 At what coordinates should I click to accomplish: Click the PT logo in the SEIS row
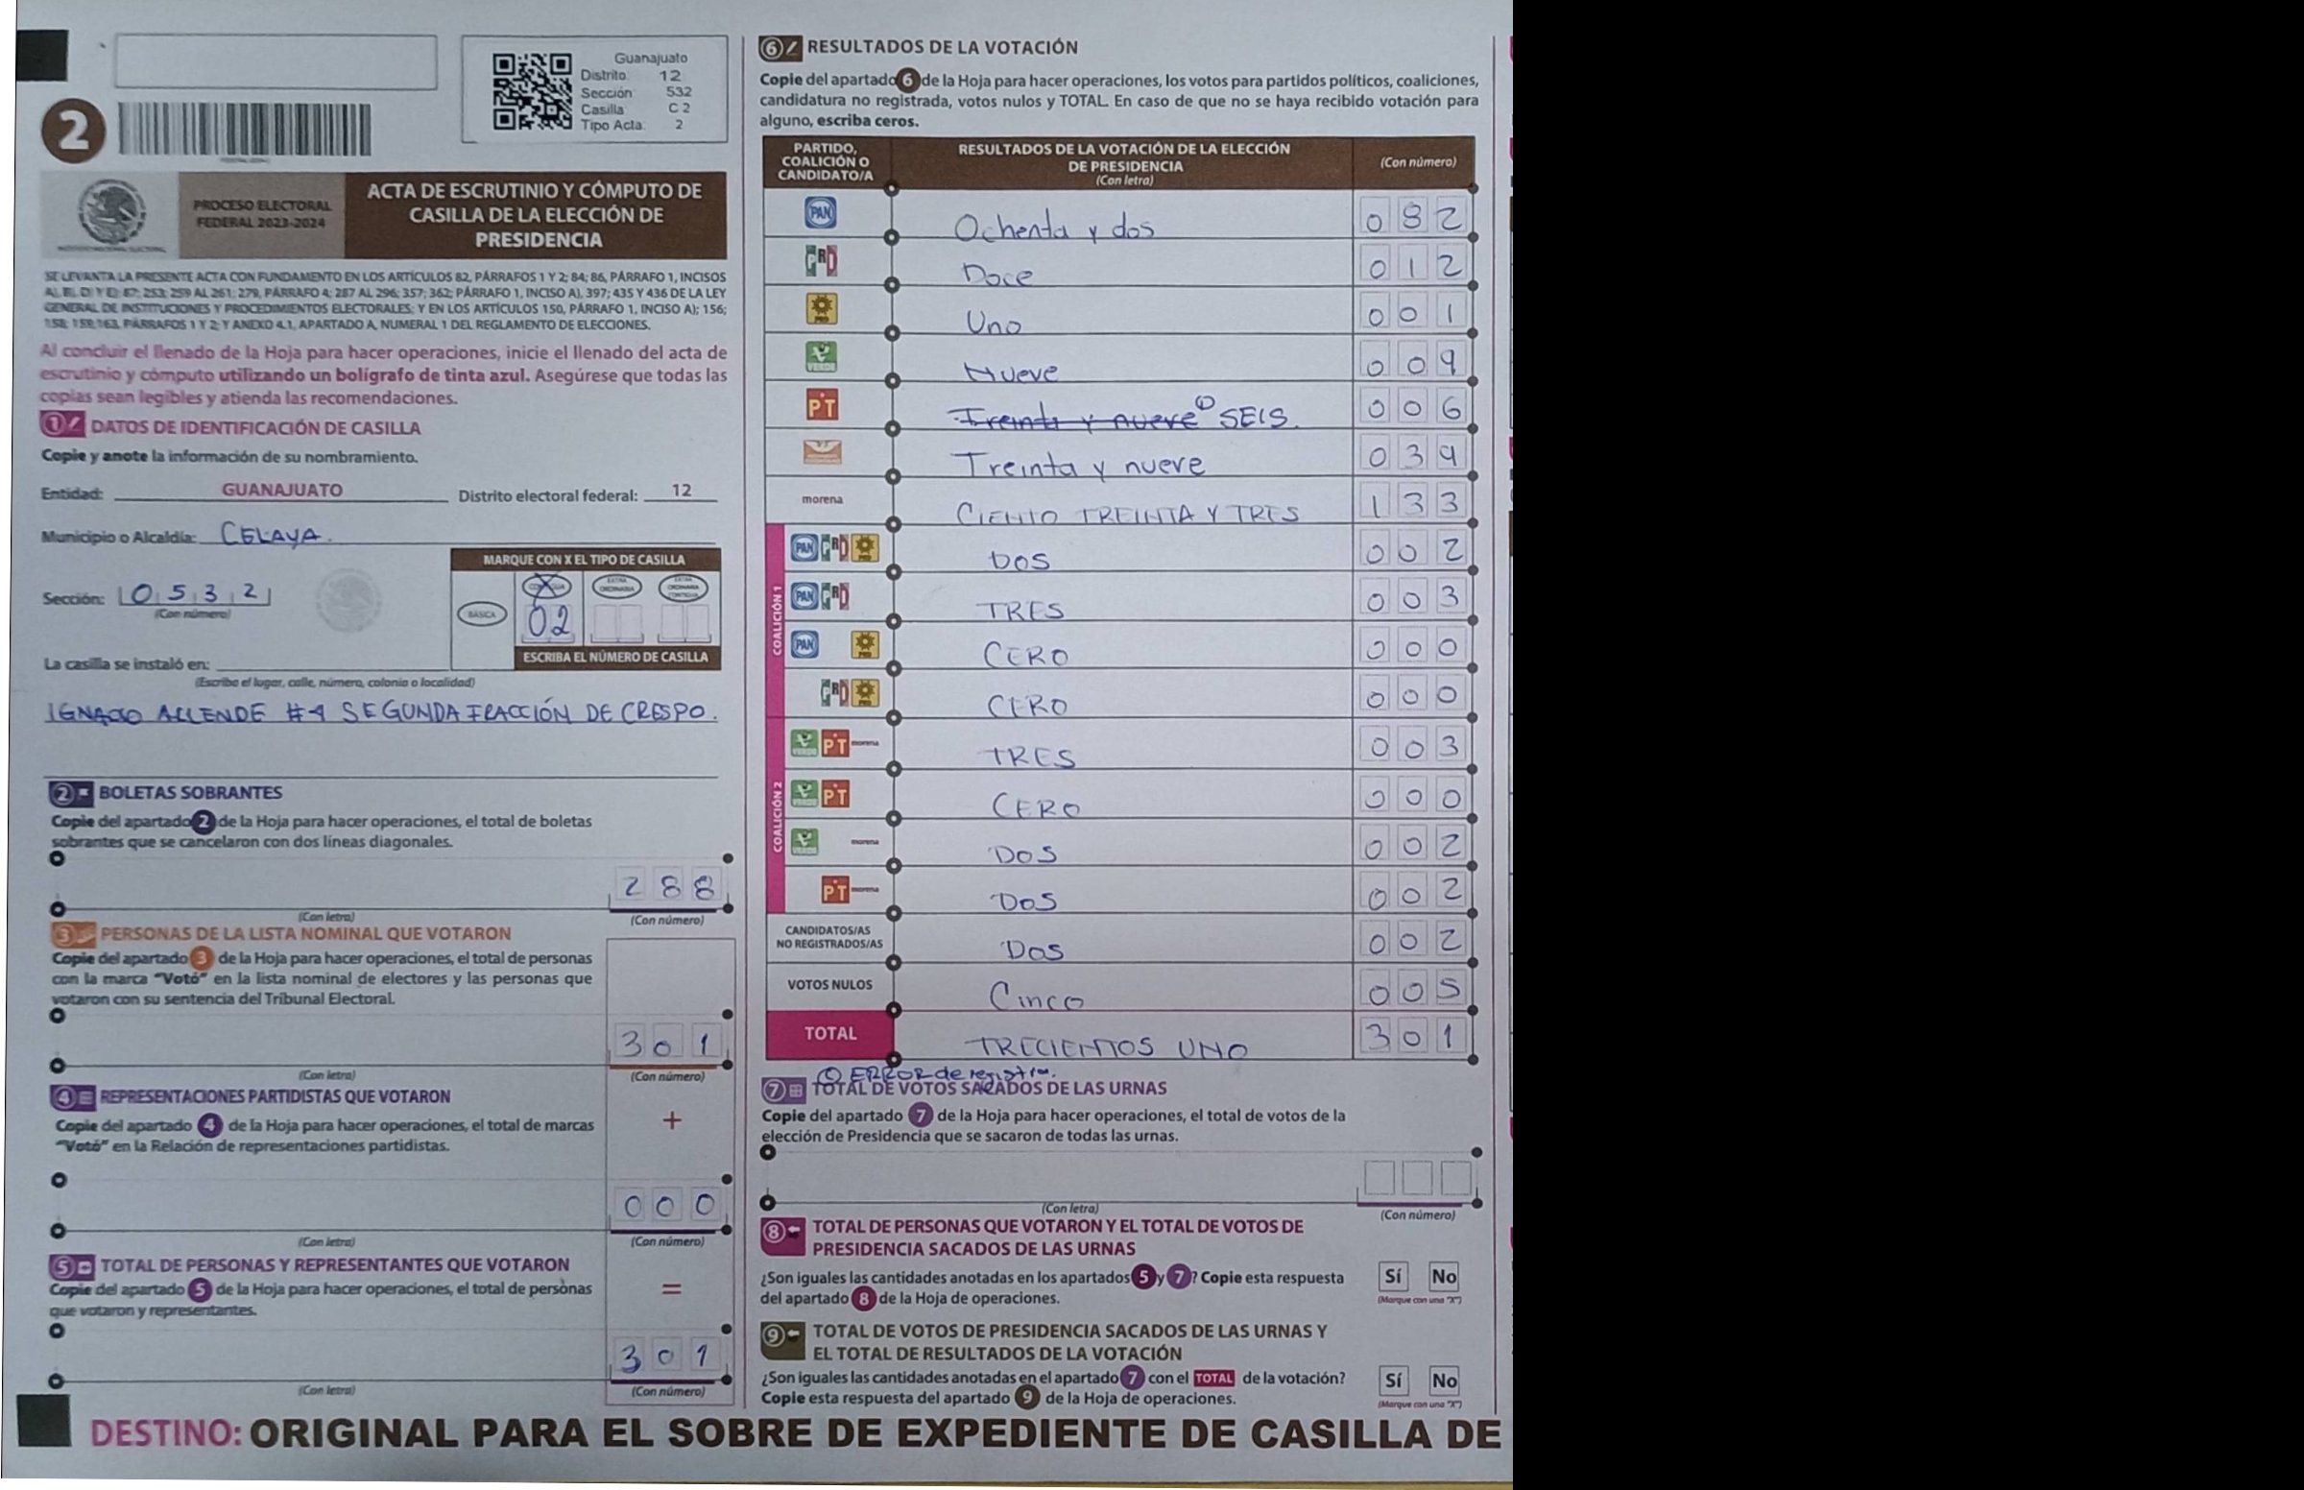(821, 405)
